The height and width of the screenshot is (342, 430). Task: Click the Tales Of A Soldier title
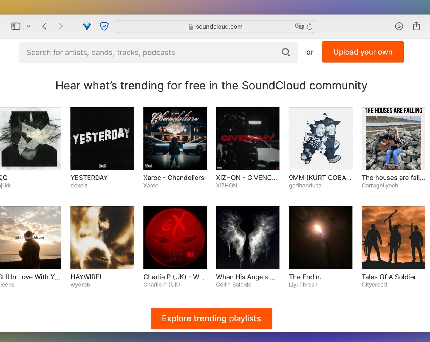389,277
